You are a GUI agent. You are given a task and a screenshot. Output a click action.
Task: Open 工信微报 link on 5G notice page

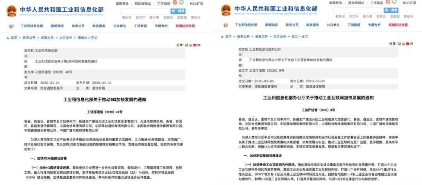tap(163, 4)
